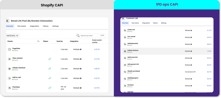221x98 pixels.
Task: Click the PageView event browser icon
Action: (9, 49)
